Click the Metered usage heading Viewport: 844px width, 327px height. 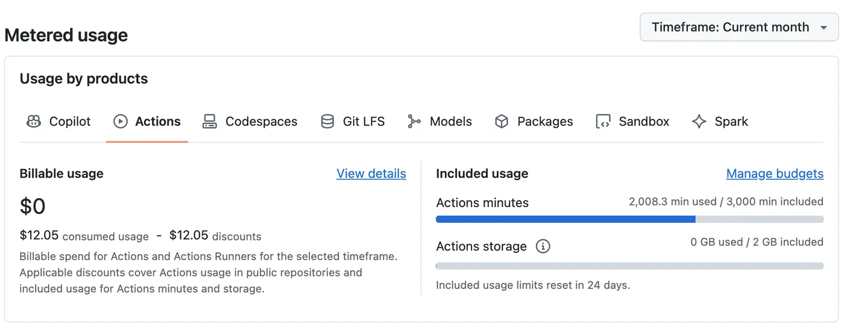(66, 35)
